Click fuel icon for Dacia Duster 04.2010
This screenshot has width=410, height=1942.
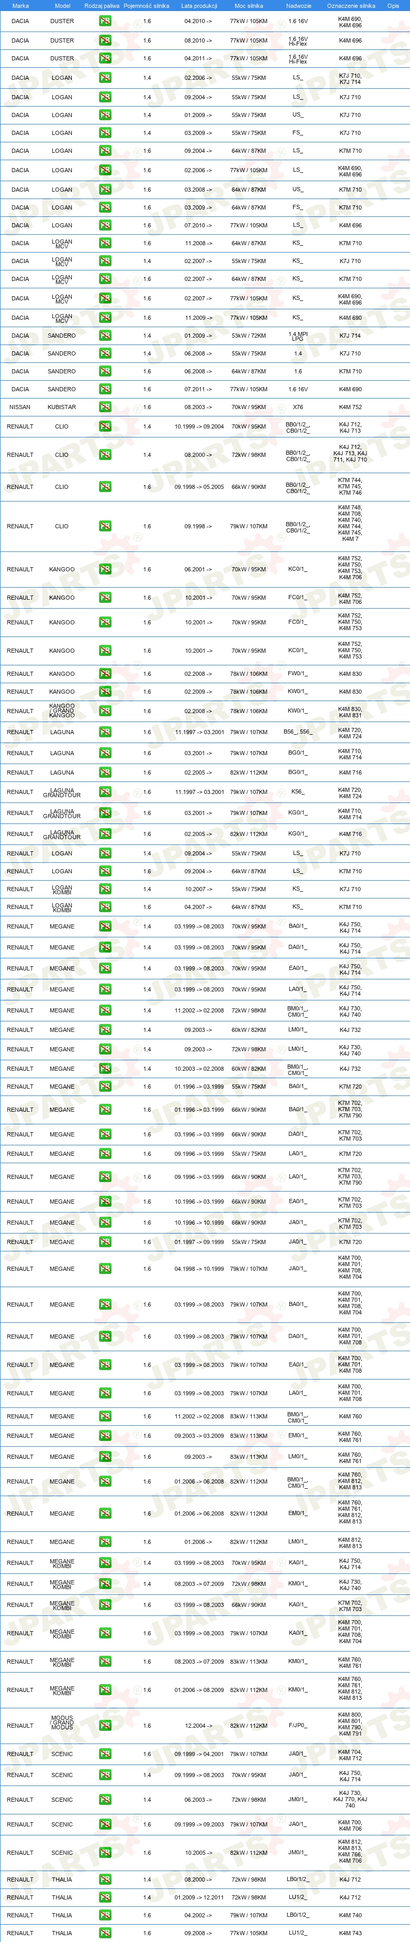click(x=104, y=21)
